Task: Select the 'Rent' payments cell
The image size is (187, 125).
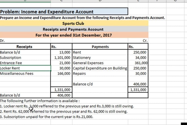Action: tap(100, 52)
